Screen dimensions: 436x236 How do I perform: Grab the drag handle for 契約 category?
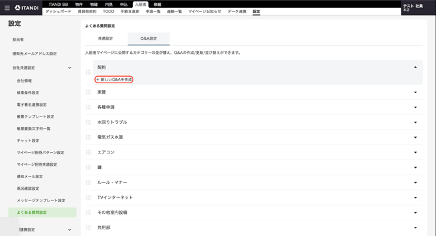coord(88,72)
